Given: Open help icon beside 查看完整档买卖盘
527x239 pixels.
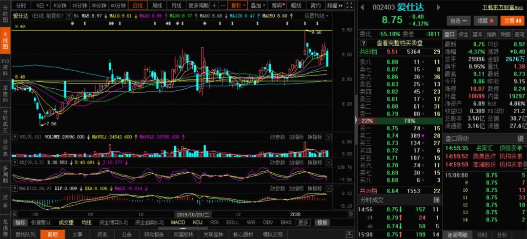Looking at the screenshot, I should (x=363, y=43).
